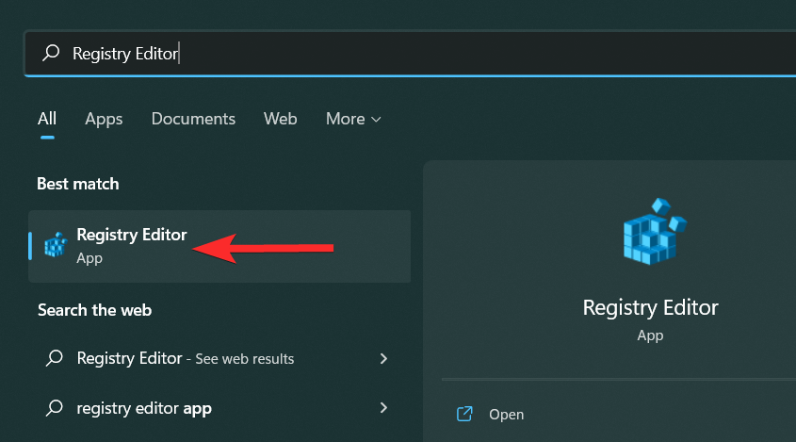Select the Registry Editor best match title
The width and height of the screenshot is (796, 442).
point(132,235)
